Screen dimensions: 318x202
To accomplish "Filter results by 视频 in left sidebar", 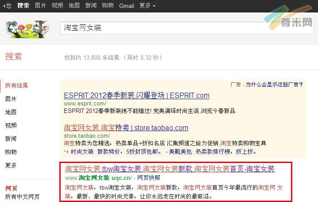I will pos(11,125).
